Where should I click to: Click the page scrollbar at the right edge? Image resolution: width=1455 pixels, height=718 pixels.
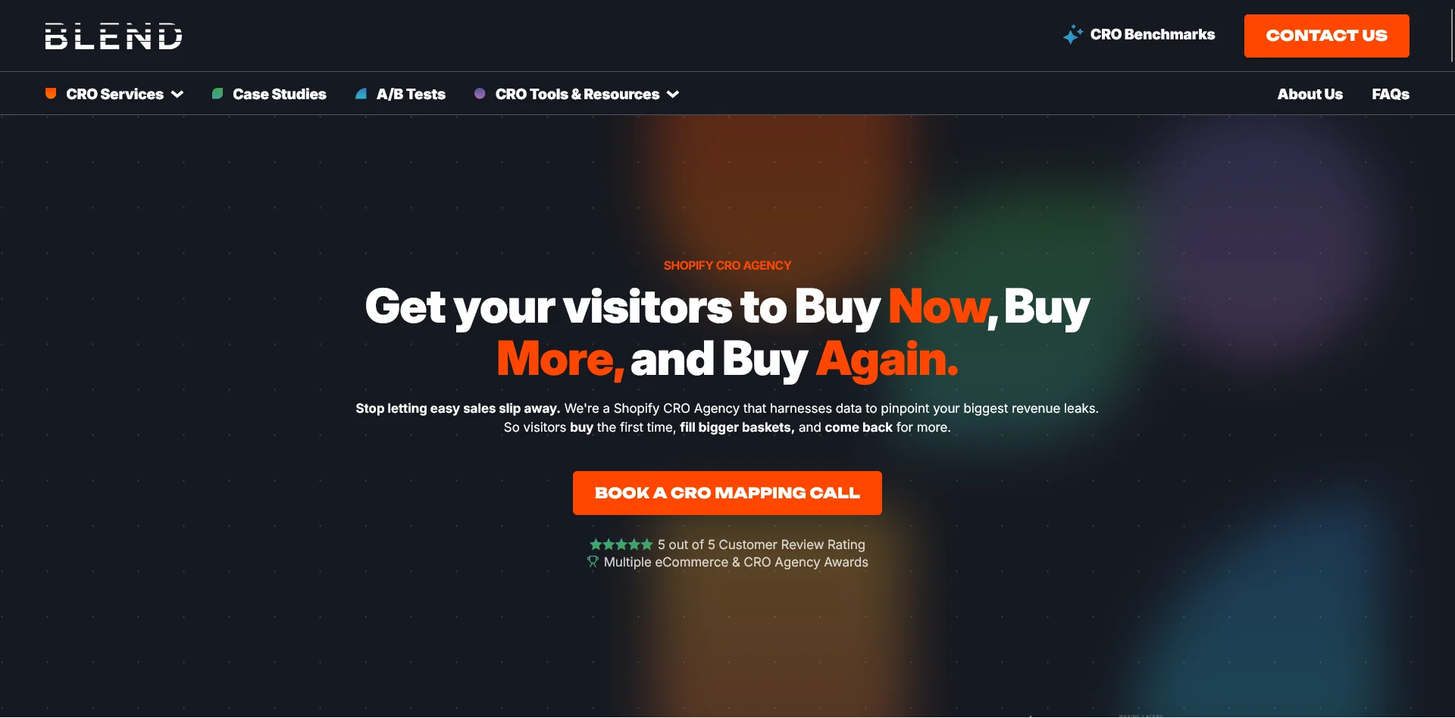click(x=1451, y=34)
